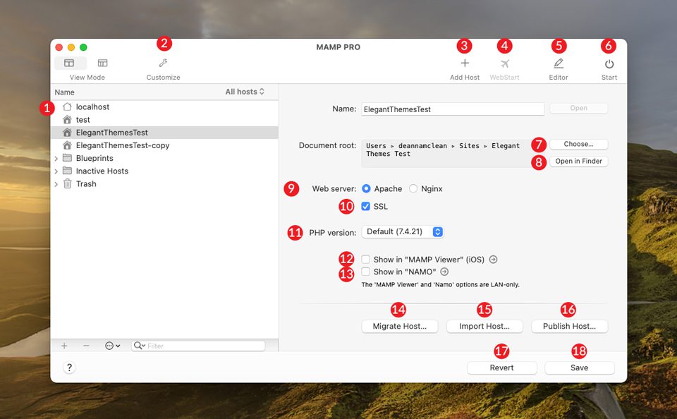The height and width of the screenshot is (419, 677).
Task: Click the Publish Host button
Action: pos(569,326)
